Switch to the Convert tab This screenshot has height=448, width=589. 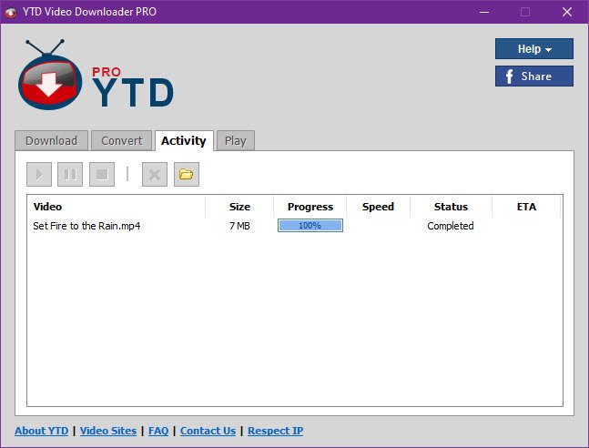pos(122,141)
